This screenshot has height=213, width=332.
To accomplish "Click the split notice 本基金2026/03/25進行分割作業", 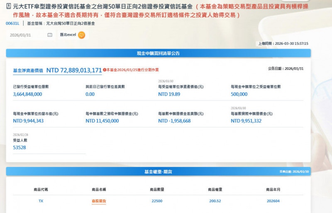I will 132,70.
